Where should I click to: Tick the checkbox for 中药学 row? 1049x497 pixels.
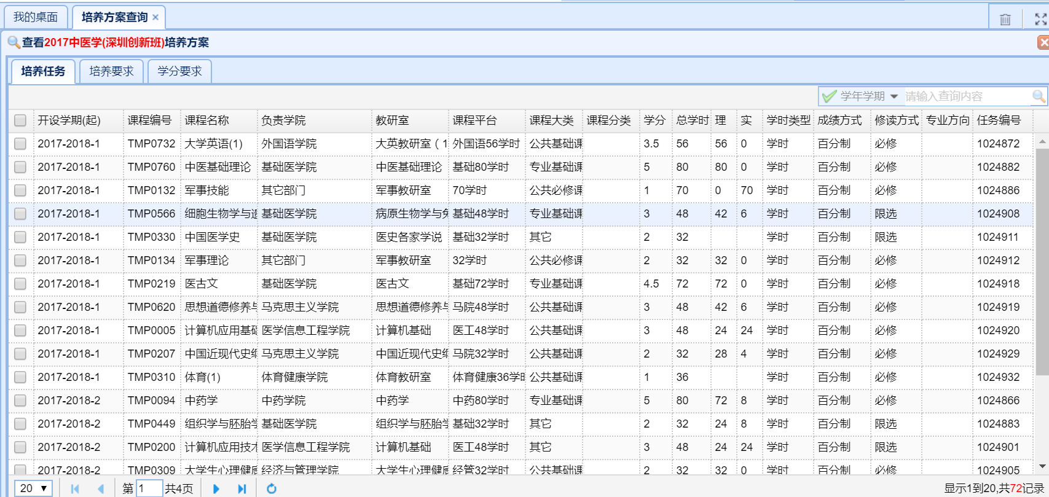coord(20,401)
